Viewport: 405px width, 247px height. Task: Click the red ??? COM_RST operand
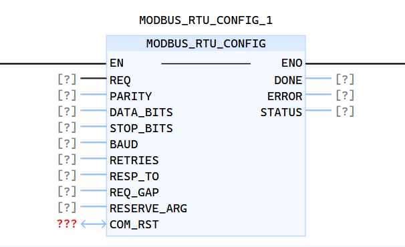67,224
